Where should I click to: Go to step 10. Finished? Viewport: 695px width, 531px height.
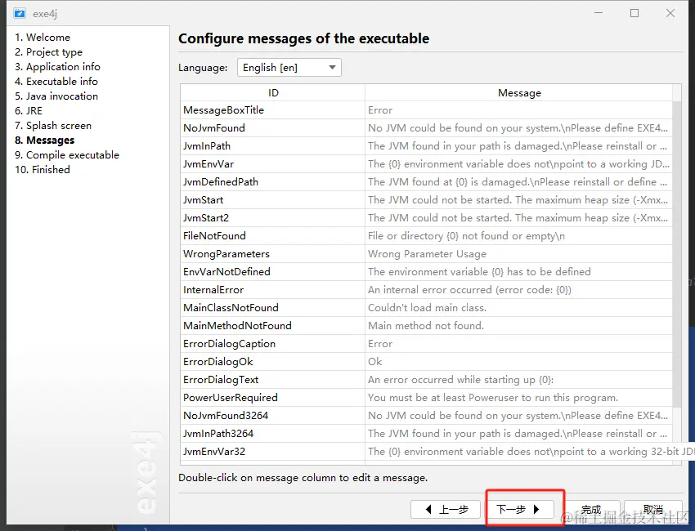[43, 169]
